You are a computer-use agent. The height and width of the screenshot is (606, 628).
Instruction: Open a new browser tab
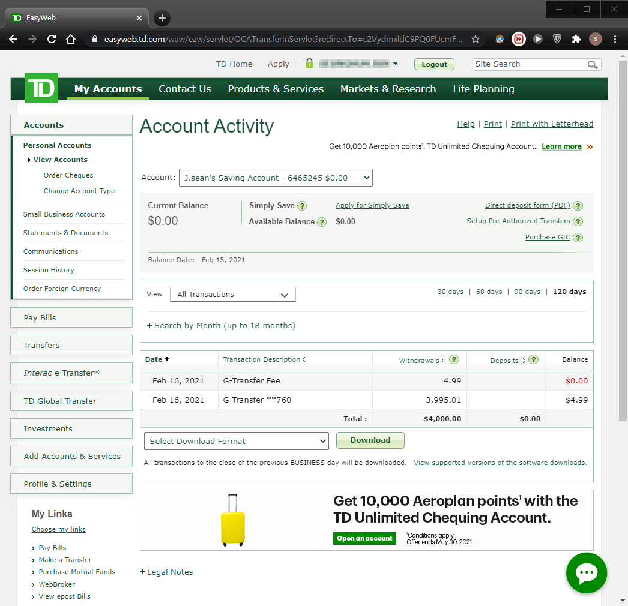162,18
